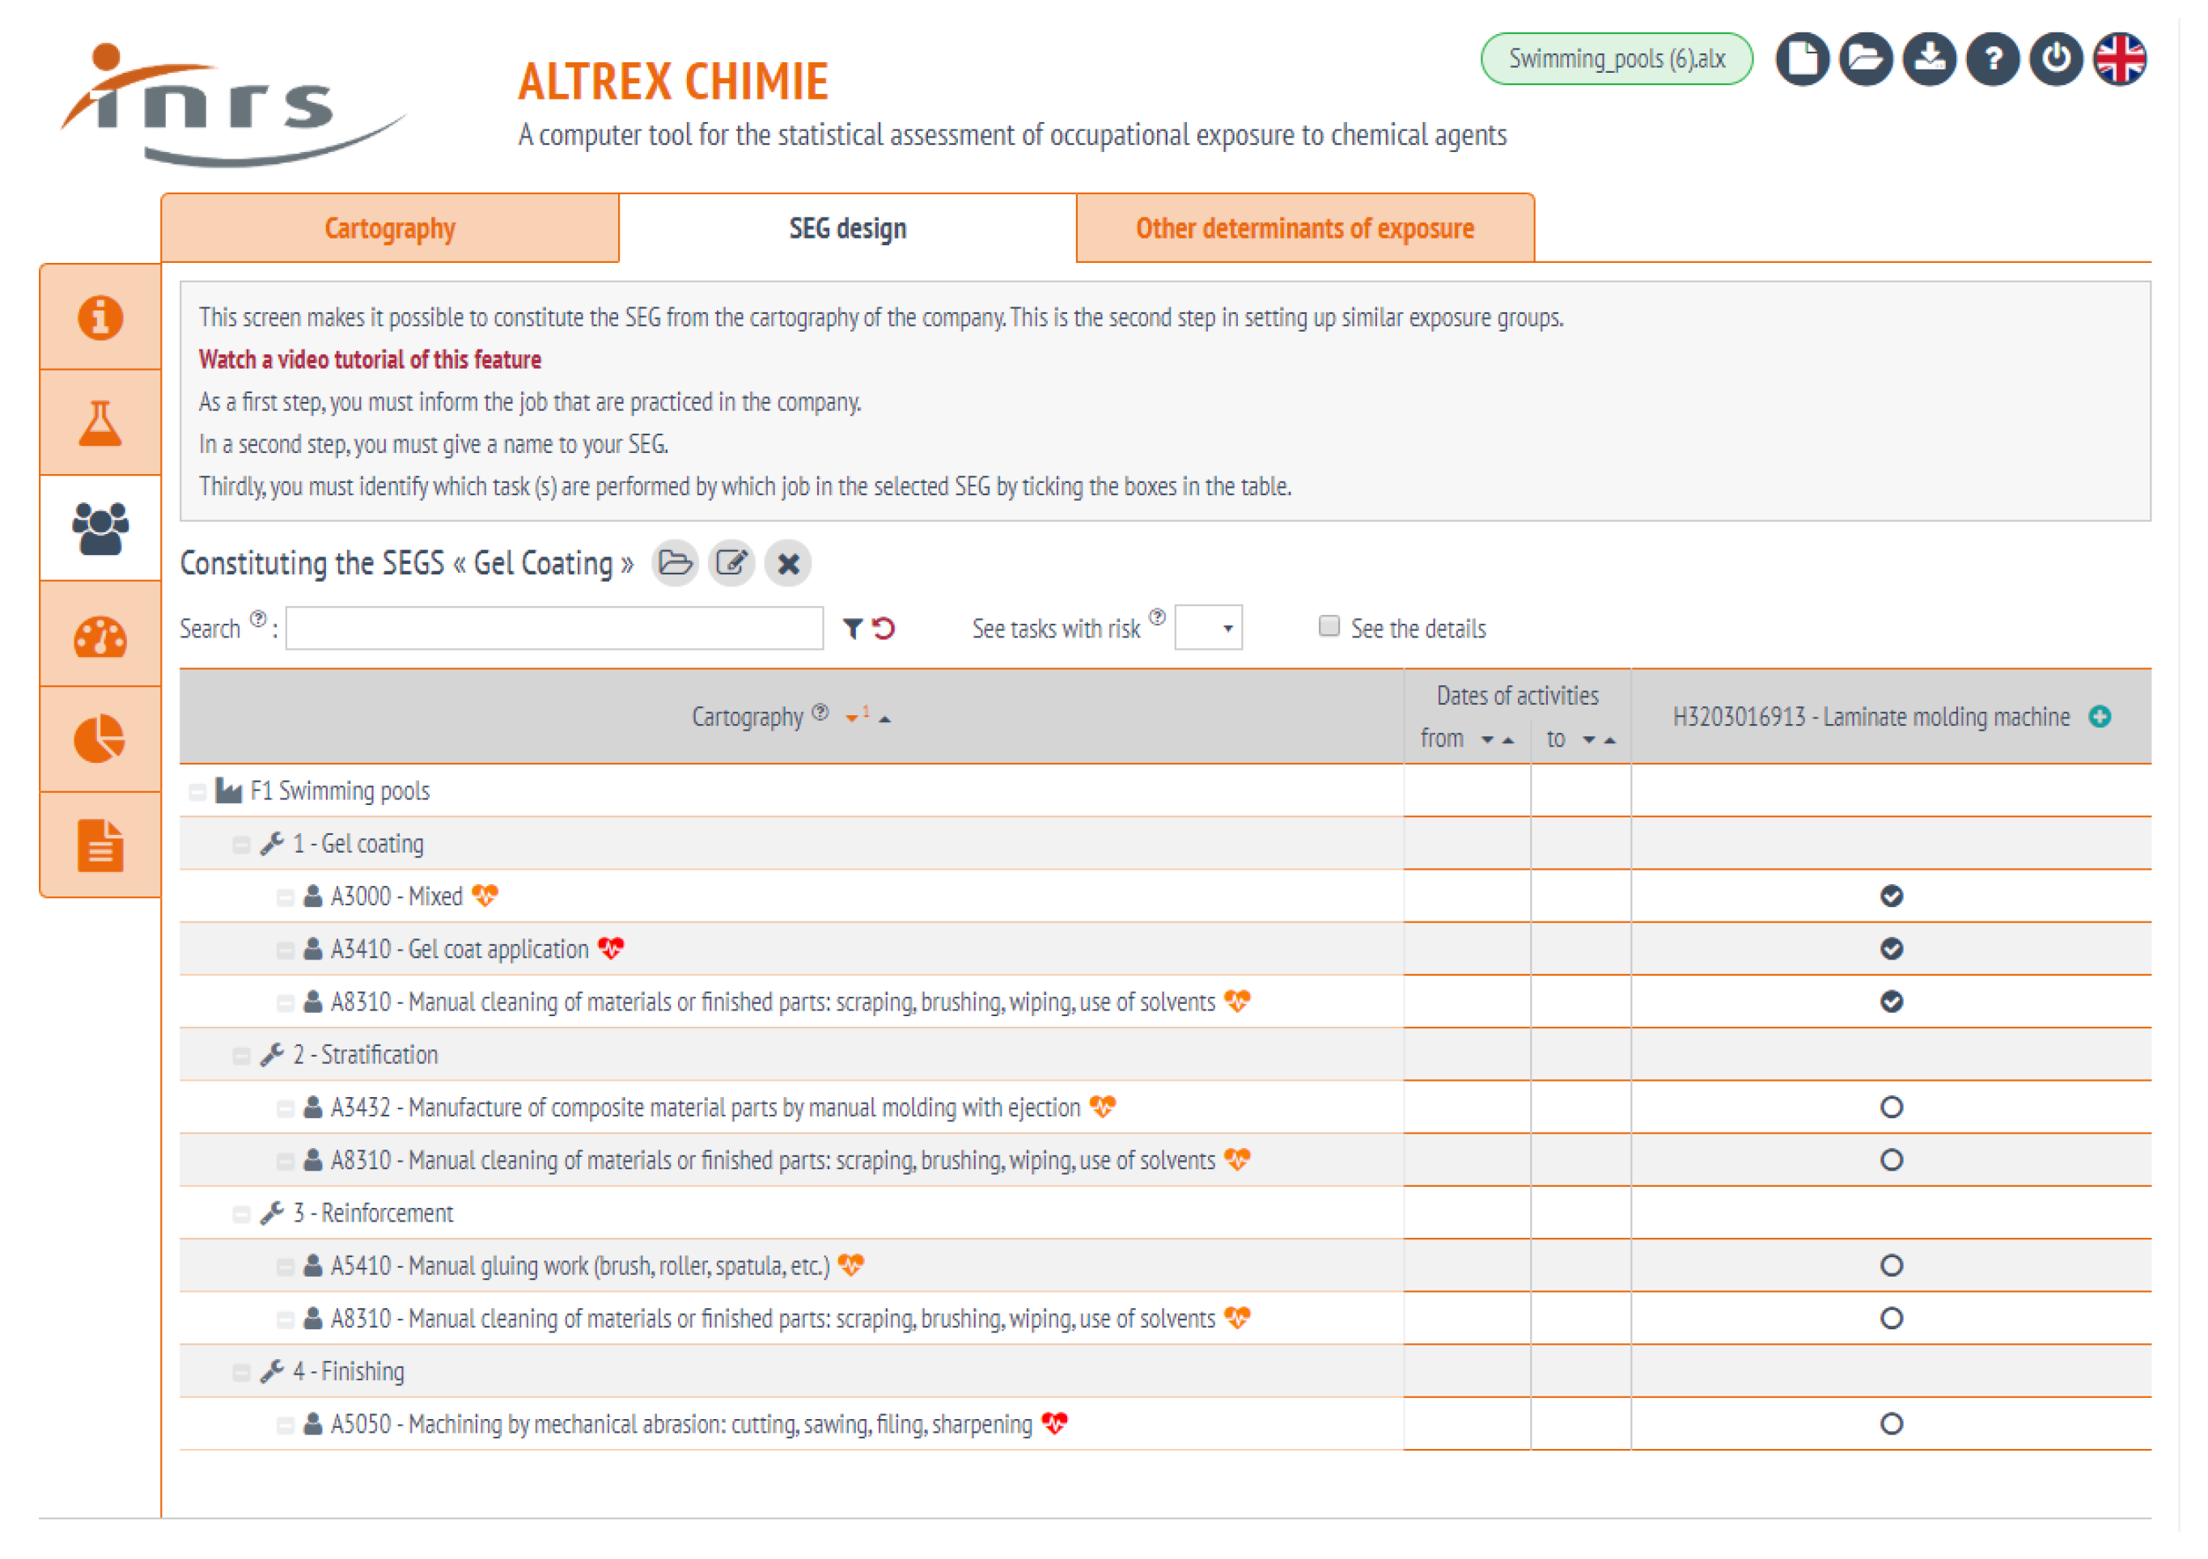Open the help question mark icon
The image size is (2208, 1559).
(1992, 60)
